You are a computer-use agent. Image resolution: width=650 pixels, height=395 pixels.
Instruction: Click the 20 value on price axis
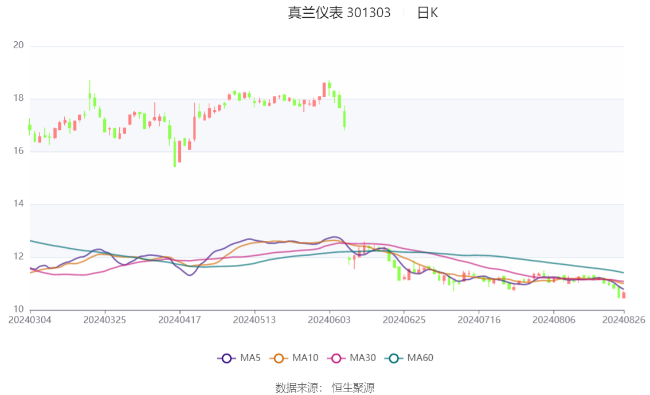tap(18, 46)
